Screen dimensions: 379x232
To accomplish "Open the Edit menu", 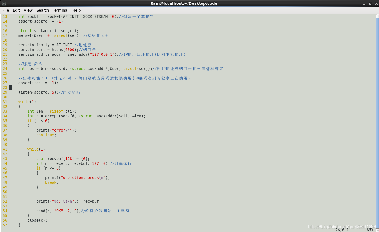I will (16, 10).
